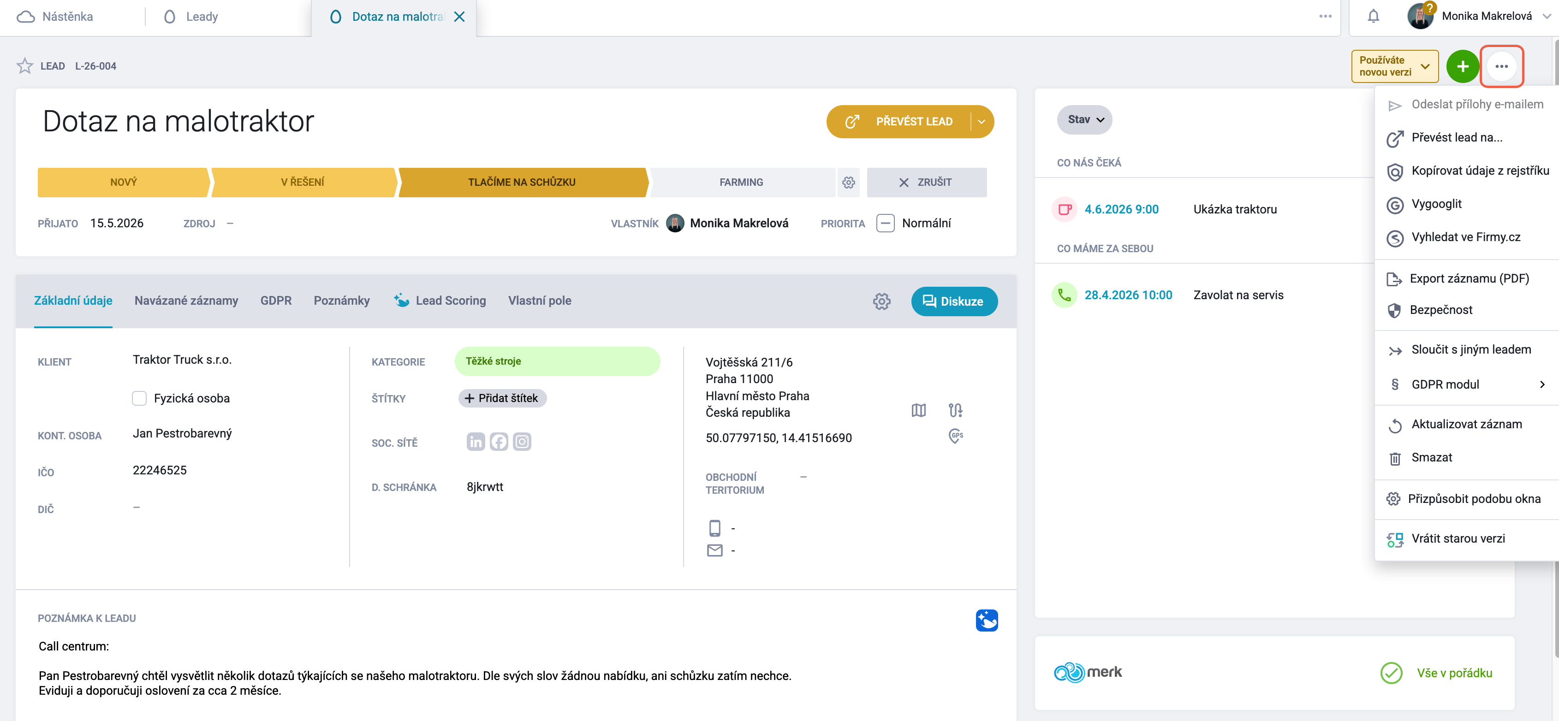Click the owner avatar next to Monika Makrelová
Viewport: 1559px width, 721px height.
tap(675, 223)
